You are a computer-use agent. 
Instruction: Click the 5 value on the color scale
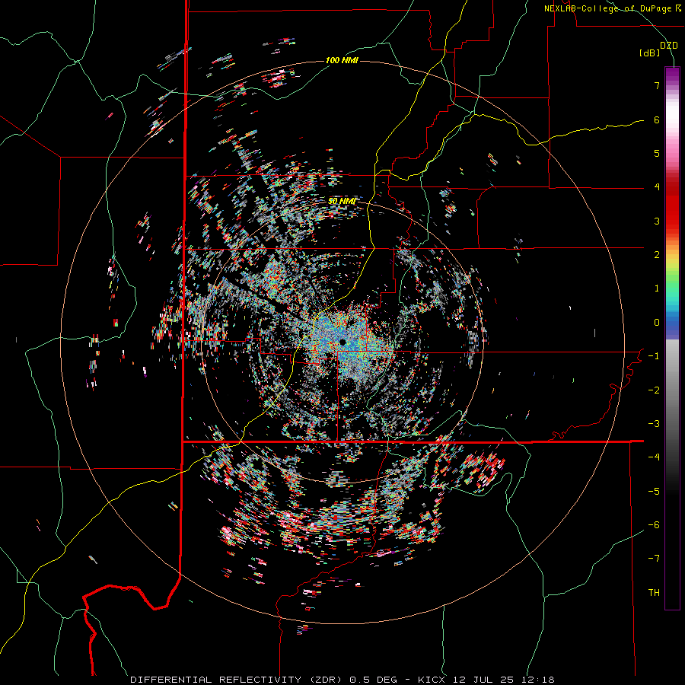pos(657,153)
